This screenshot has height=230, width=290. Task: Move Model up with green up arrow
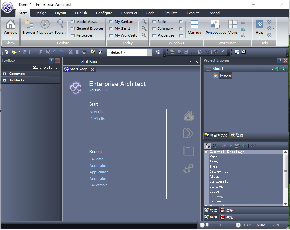(x=277, y=69)
